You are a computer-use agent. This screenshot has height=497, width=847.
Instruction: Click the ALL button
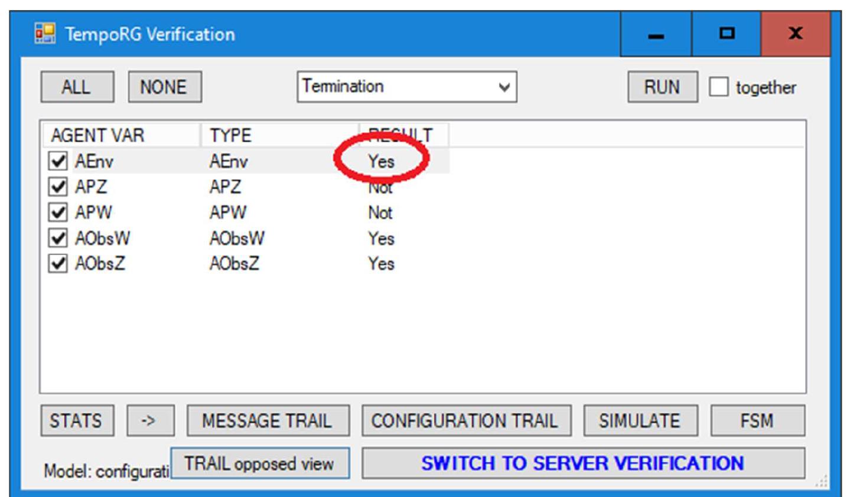pyautogui.click(x=77, y=87)
